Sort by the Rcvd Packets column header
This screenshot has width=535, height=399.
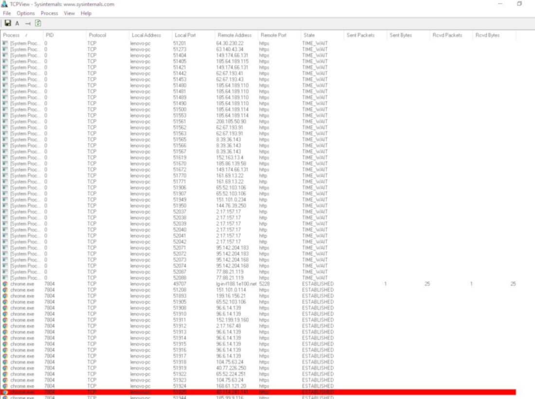coord(451,35)
